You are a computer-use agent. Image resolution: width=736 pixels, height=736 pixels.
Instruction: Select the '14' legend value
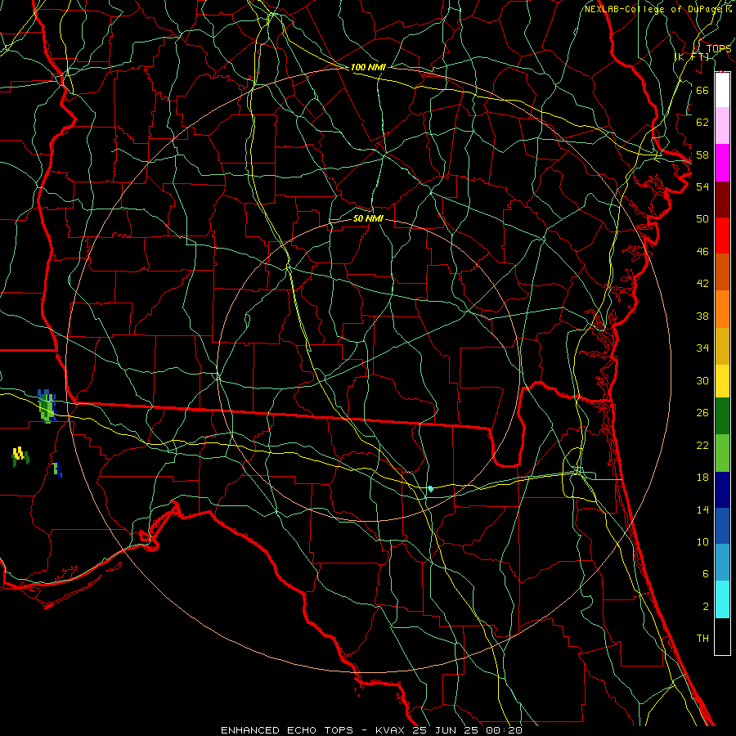pyautogui.click(x=702, y=509)
